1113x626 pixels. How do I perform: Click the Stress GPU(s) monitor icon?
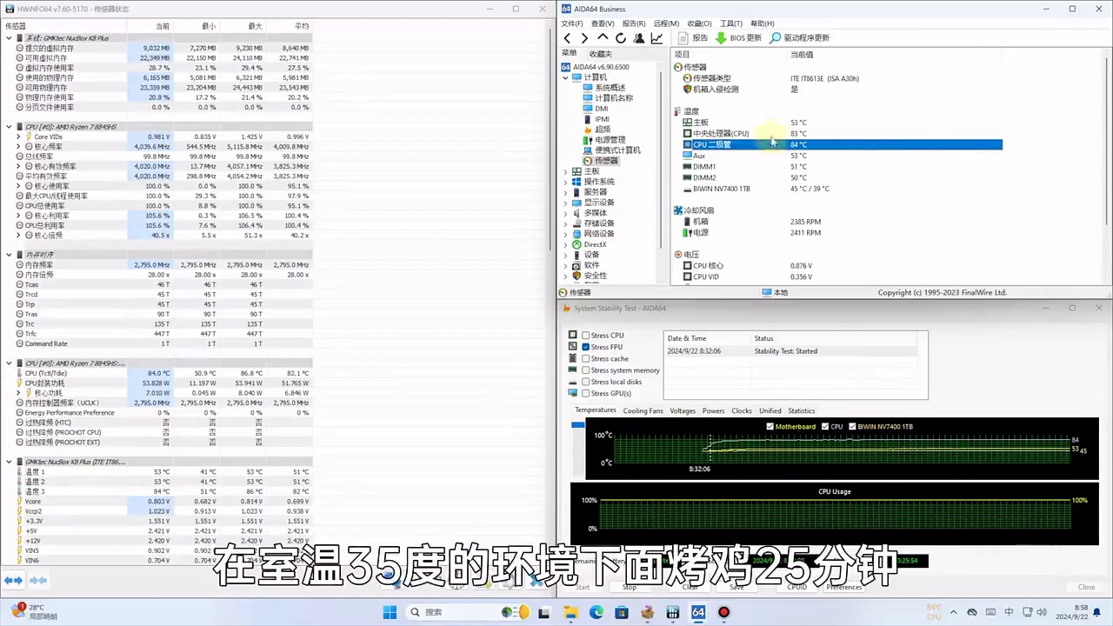[572, 393]
